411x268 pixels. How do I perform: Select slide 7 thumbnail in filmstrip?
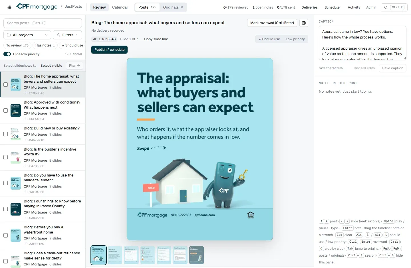197,255
